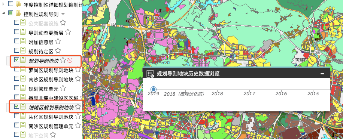
Task: Enable the 导则动态更新层 checkbox
Action: (16, 32)
